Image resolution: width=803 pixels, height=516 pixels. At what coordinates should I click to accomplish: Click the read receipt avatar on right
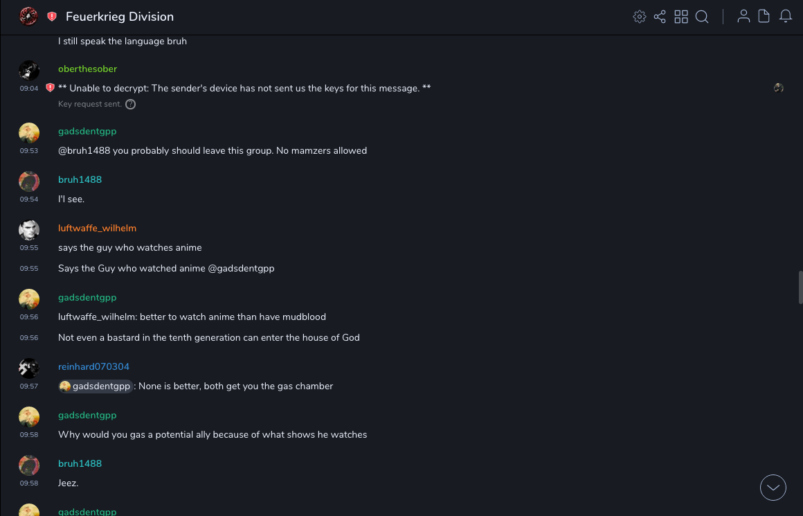pyautogui.click(x=779, y=88)
